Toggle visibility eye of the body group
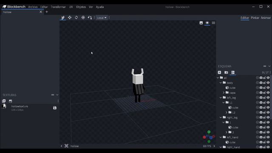The width and height of the screenshot is (272, 153). pos(268,82)
